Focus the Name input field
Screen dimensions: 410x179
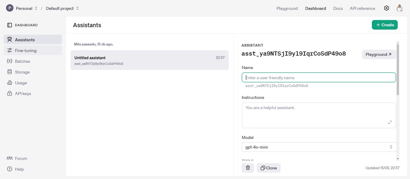click(x=319, y=78)
